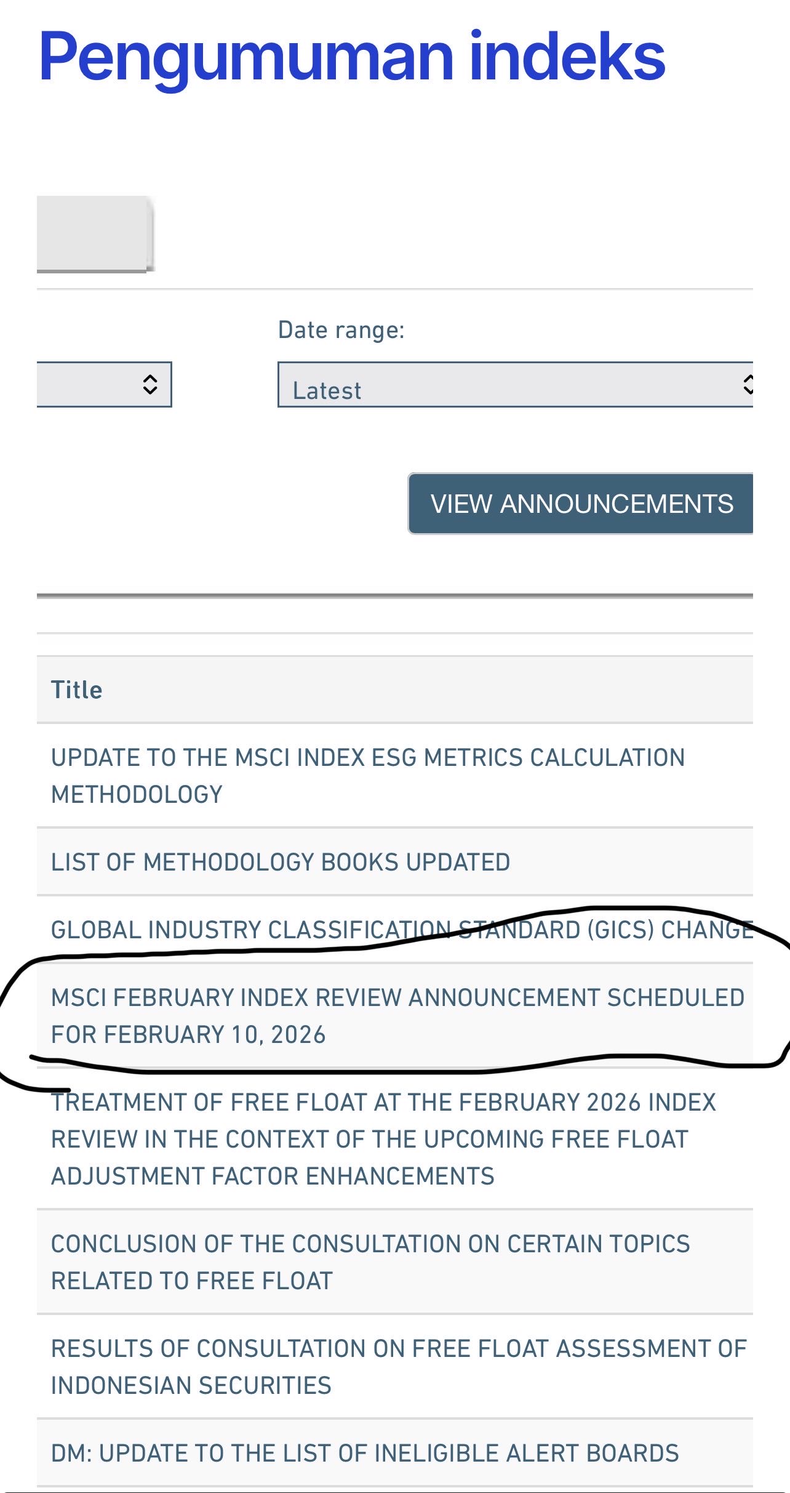
Task: Click the empty row directly above the Title header
Action: (x=394, y=644)
